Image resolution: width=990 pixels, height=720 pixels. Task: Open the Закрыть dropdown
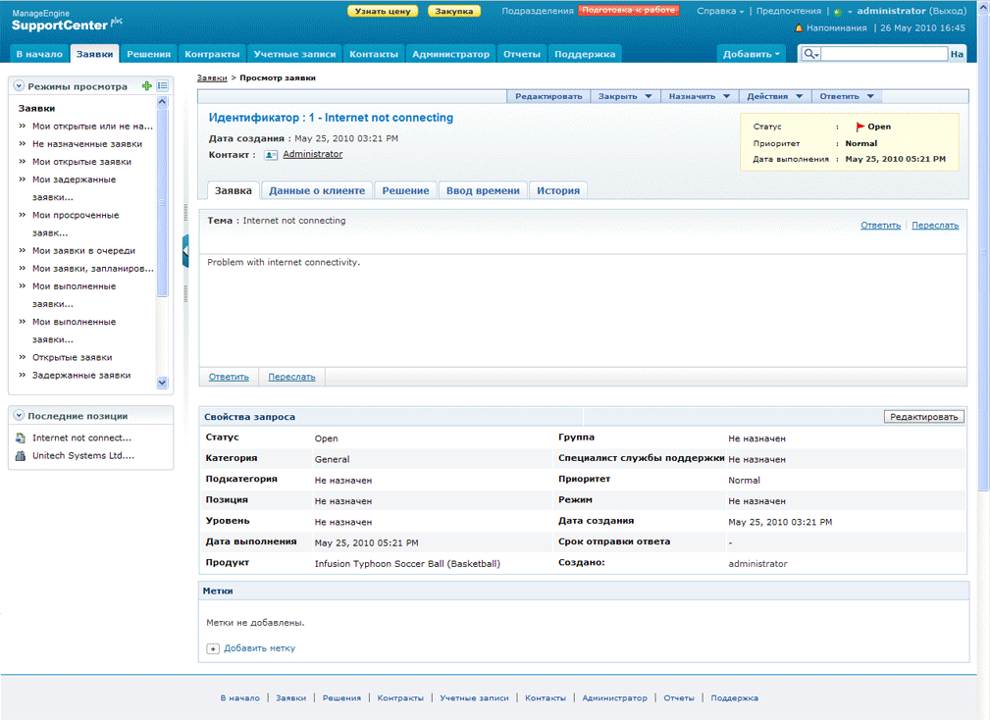[625, 96]
